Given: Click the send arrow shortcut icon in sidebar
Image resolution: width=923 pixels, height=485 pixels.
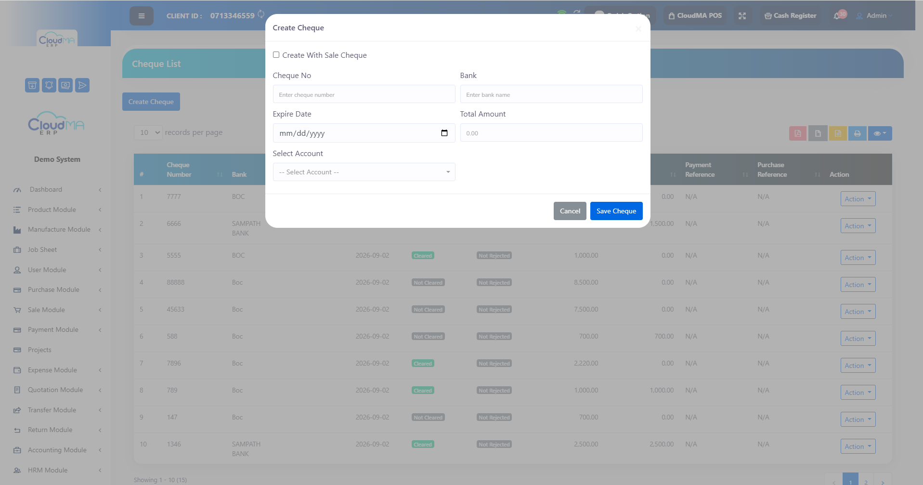Looking at the screenshot, I should 82,85.
